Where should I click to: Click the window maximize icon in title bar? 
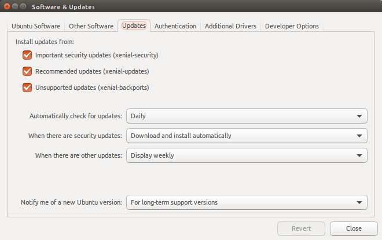click(x=23, y=6)
